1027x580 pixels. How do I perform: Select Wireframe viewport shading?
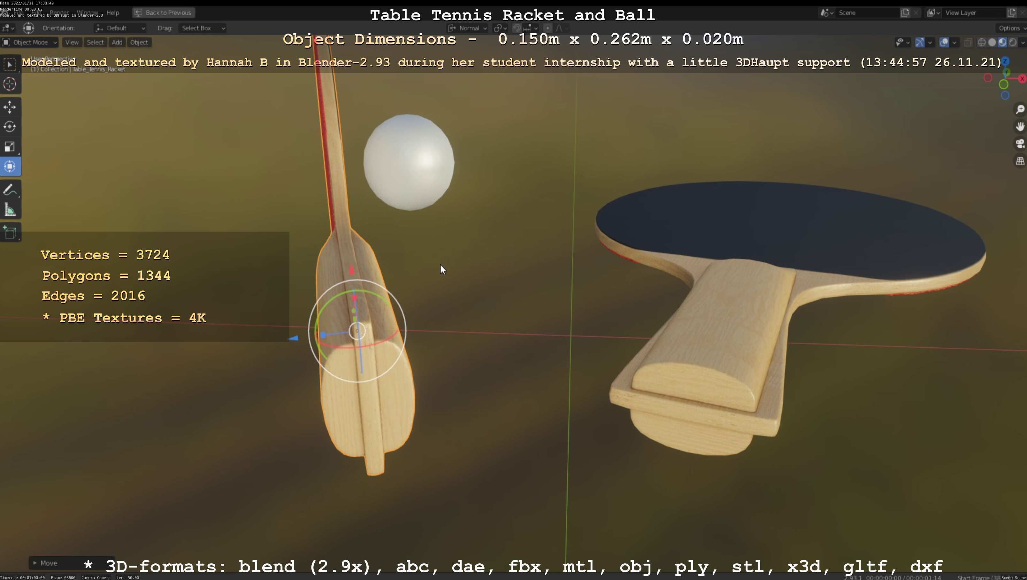(x=982, y=42)
